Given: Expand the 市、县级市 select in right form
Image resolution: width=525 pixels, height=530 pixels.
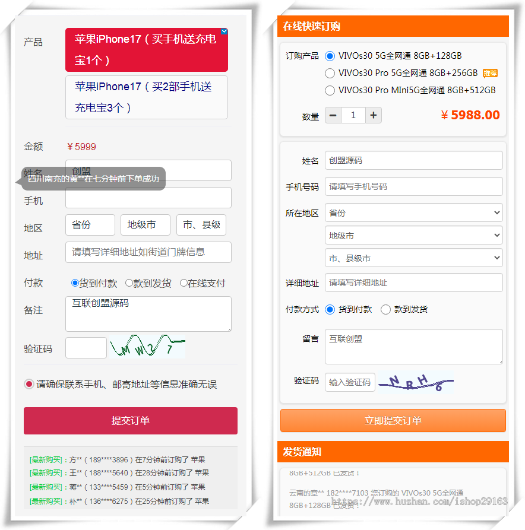Looking at the screenshot, I should point(414,258).
